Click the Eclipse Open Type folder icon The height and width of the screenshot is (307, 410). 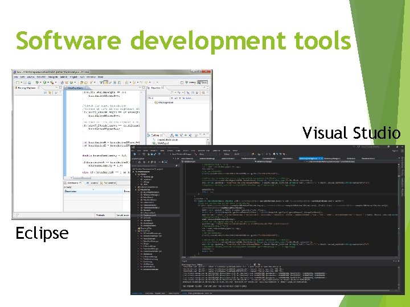click(81, 82)
